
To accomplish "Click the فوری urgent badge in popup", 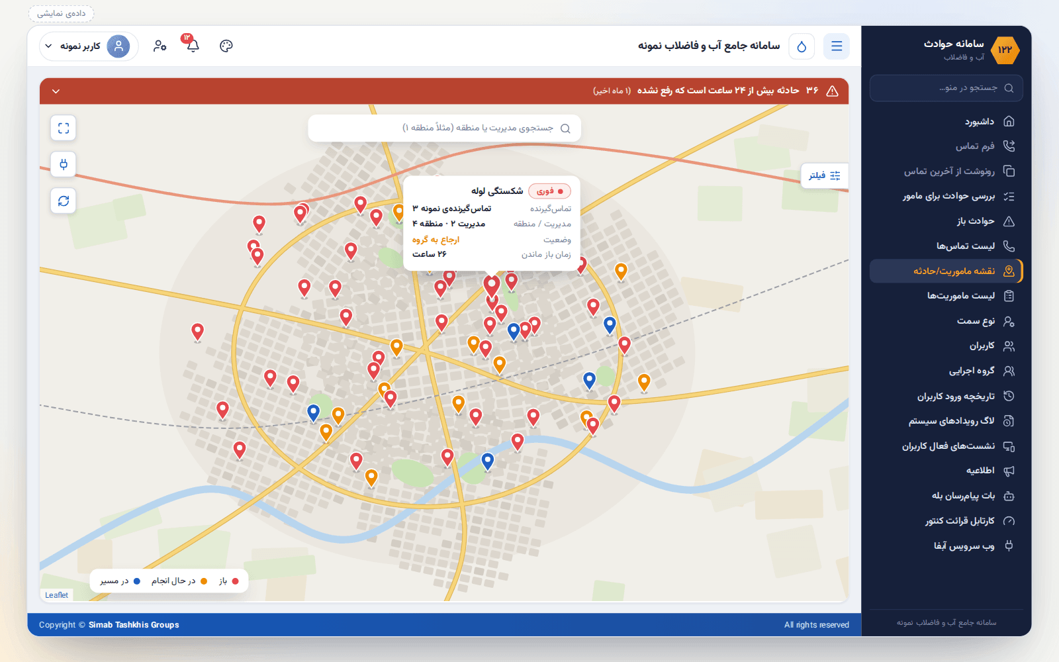I will pyautogui.click(x=549, y=191).
